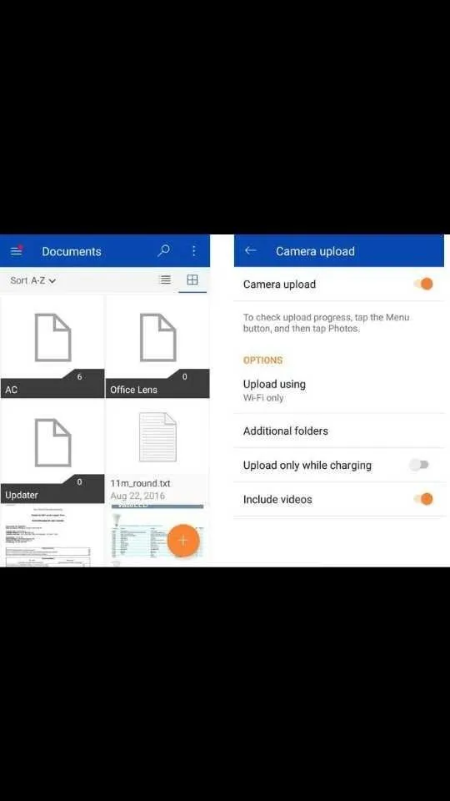Tap the orange plus add button
Image resolution: width=450 pixels, height=801 pixels.
click(183, 541)
